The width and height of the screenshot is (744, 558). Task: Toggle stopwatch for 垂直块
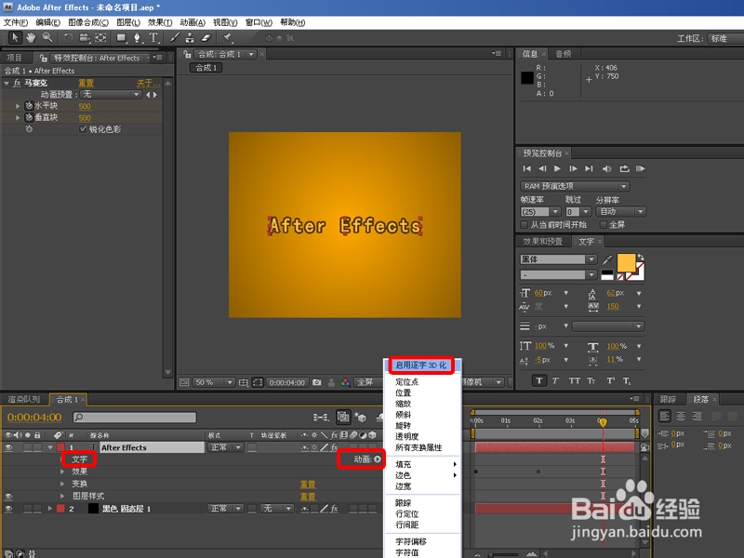pyautogui.click(x=29, y=117)
